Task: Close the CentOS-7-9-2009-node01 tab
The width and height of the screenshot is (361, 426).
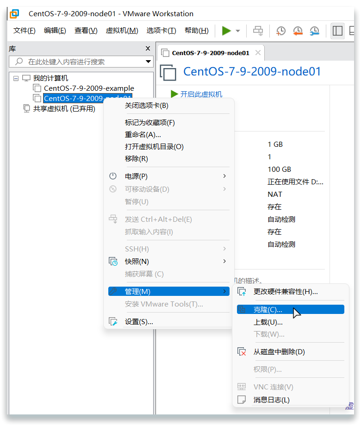Action: coord(258,53)
